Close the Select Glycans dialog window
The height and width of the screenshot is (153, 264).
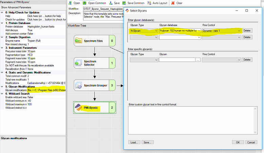[257, 10]
